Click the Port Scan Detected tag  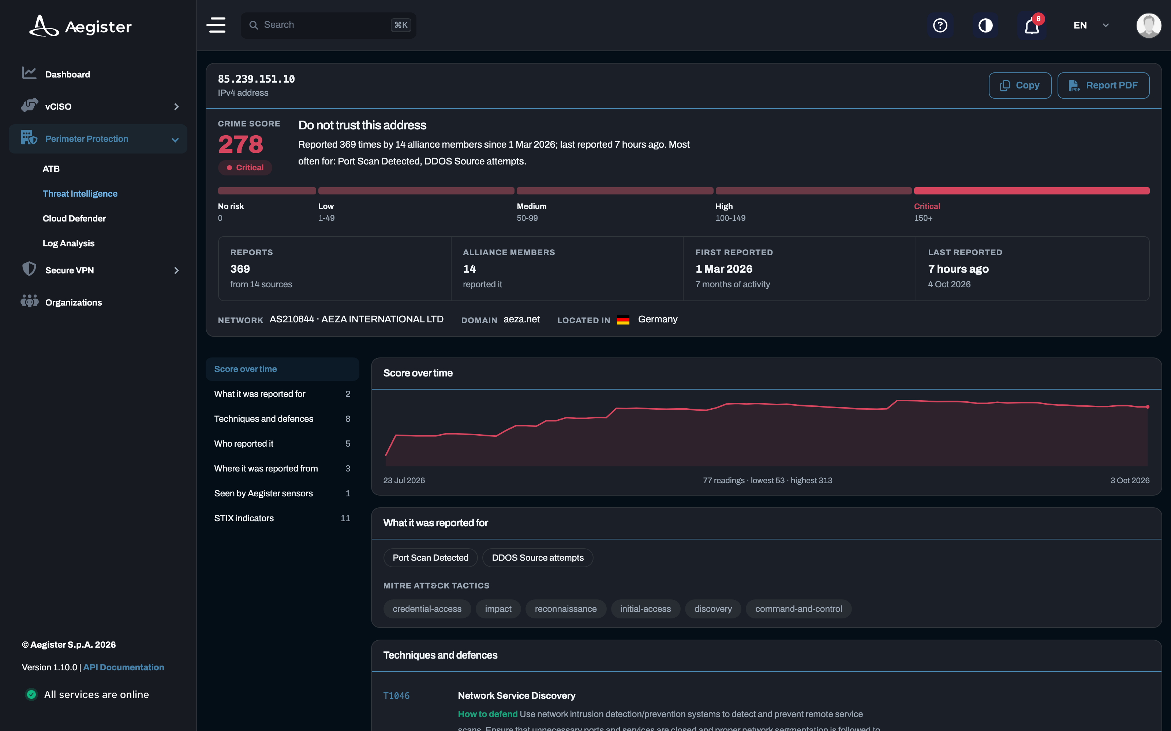click(x=430, y=557)
